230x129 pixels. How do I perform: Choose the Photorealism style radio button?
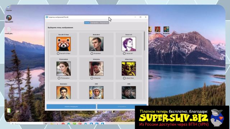59,78
